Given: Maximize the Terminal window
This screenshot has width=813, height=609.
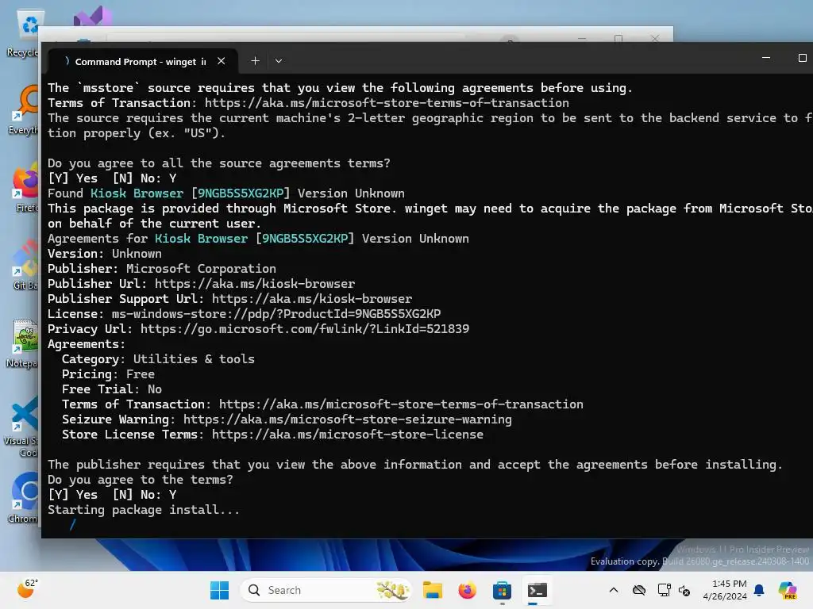Looking at the screenshot, I should point(802,58).
